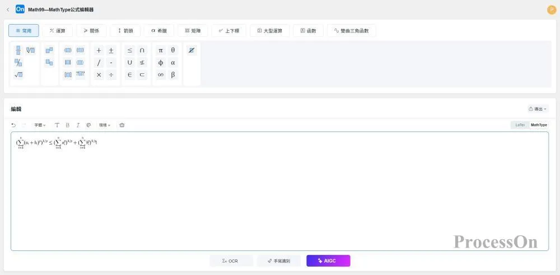Screen dimensions: 560x275
Task: Insert the square root template
Action: [18, 75]
